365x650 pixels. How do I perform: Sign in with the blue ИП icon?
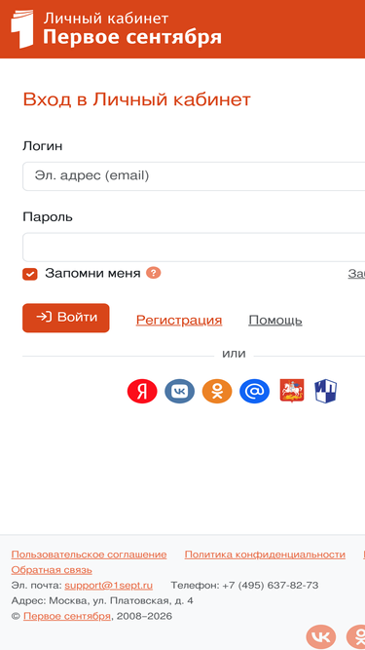pyautogui.click(x=326, y=391)
